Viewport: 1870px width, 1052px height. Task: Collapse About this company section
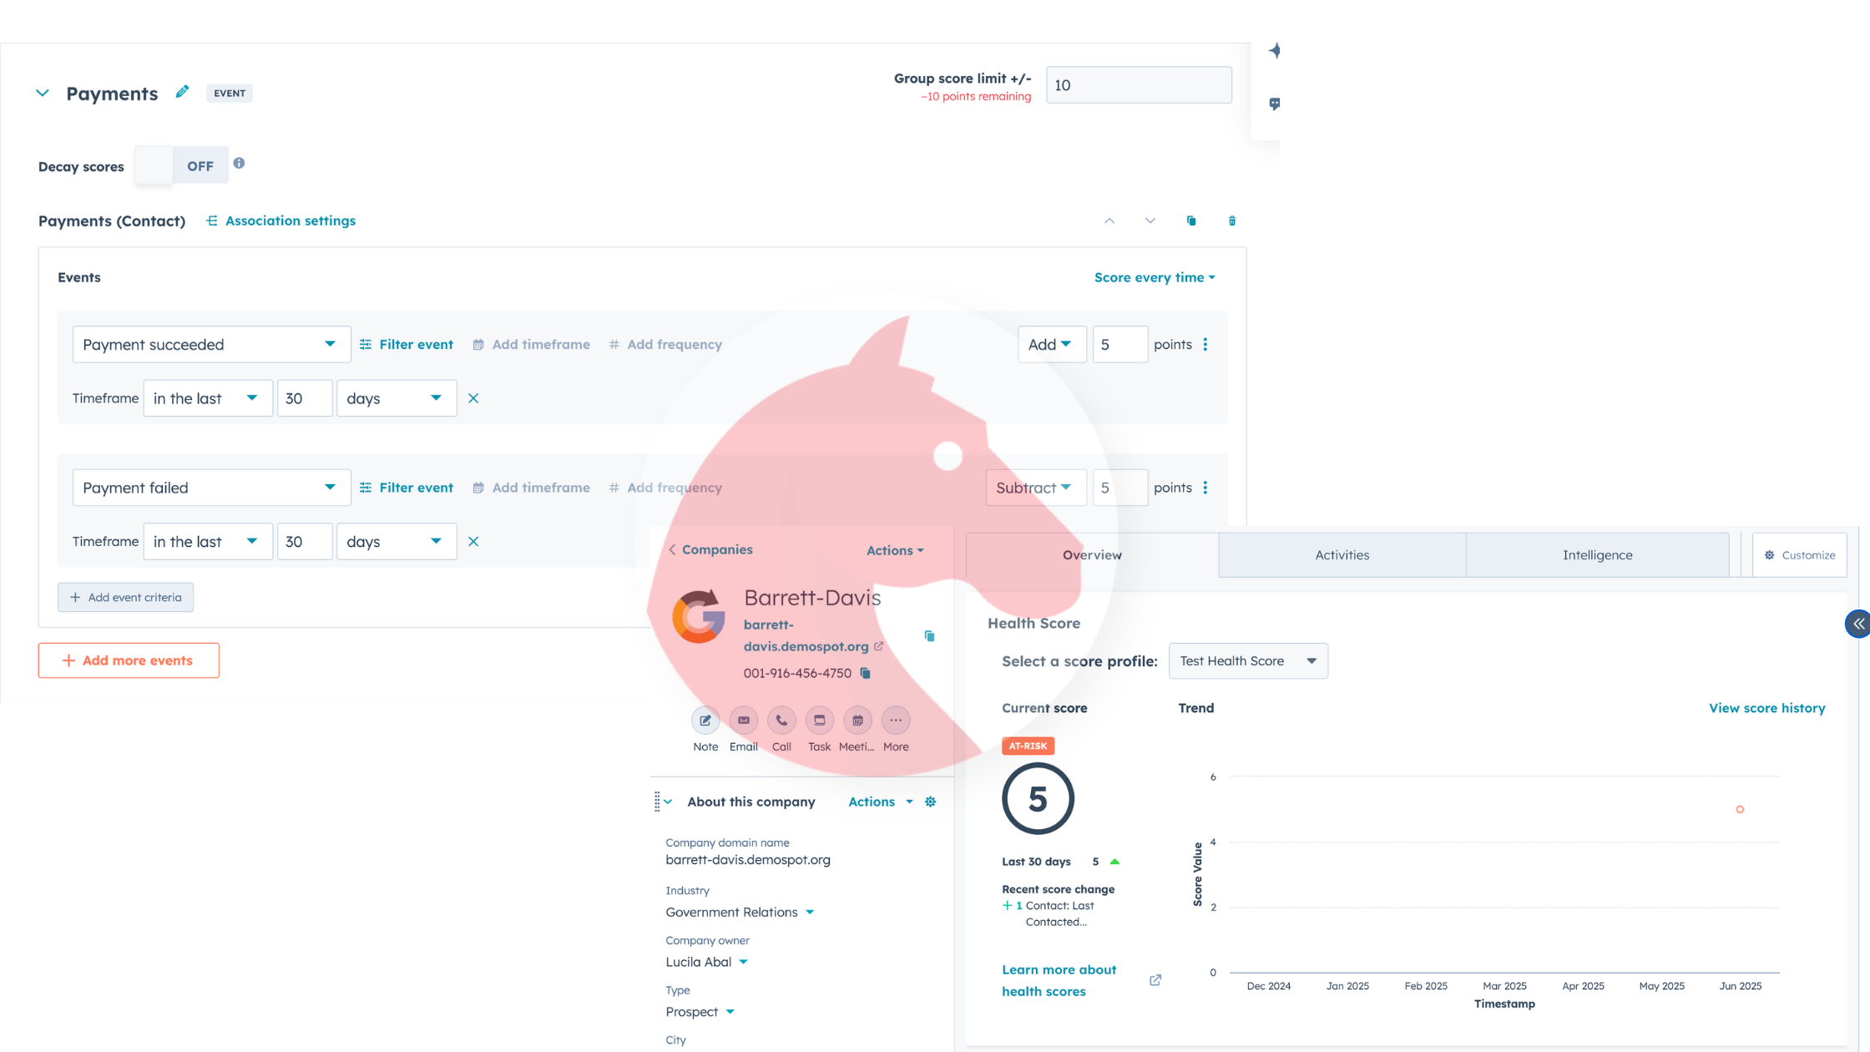pos(668,802)
